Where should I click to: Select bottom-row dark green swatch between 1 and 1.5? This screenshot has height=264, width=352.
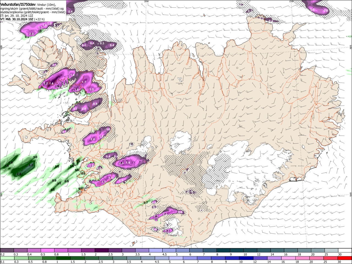tap(63, 258)
